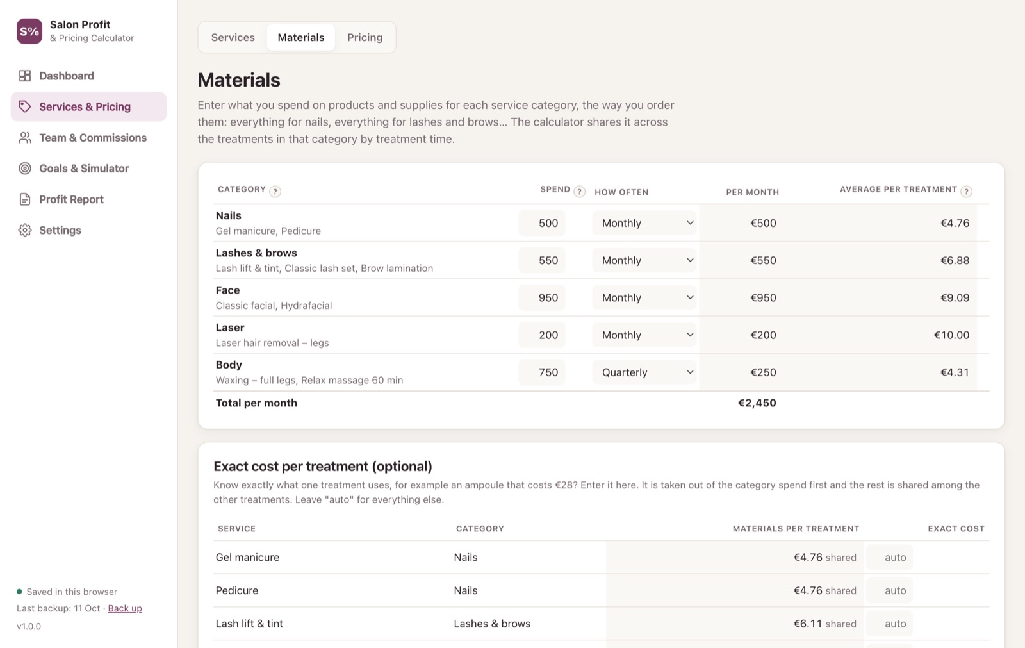The height and width of the screenshot is (648, 1025).
Task: Open the Profit Report page
Action: 88,199
